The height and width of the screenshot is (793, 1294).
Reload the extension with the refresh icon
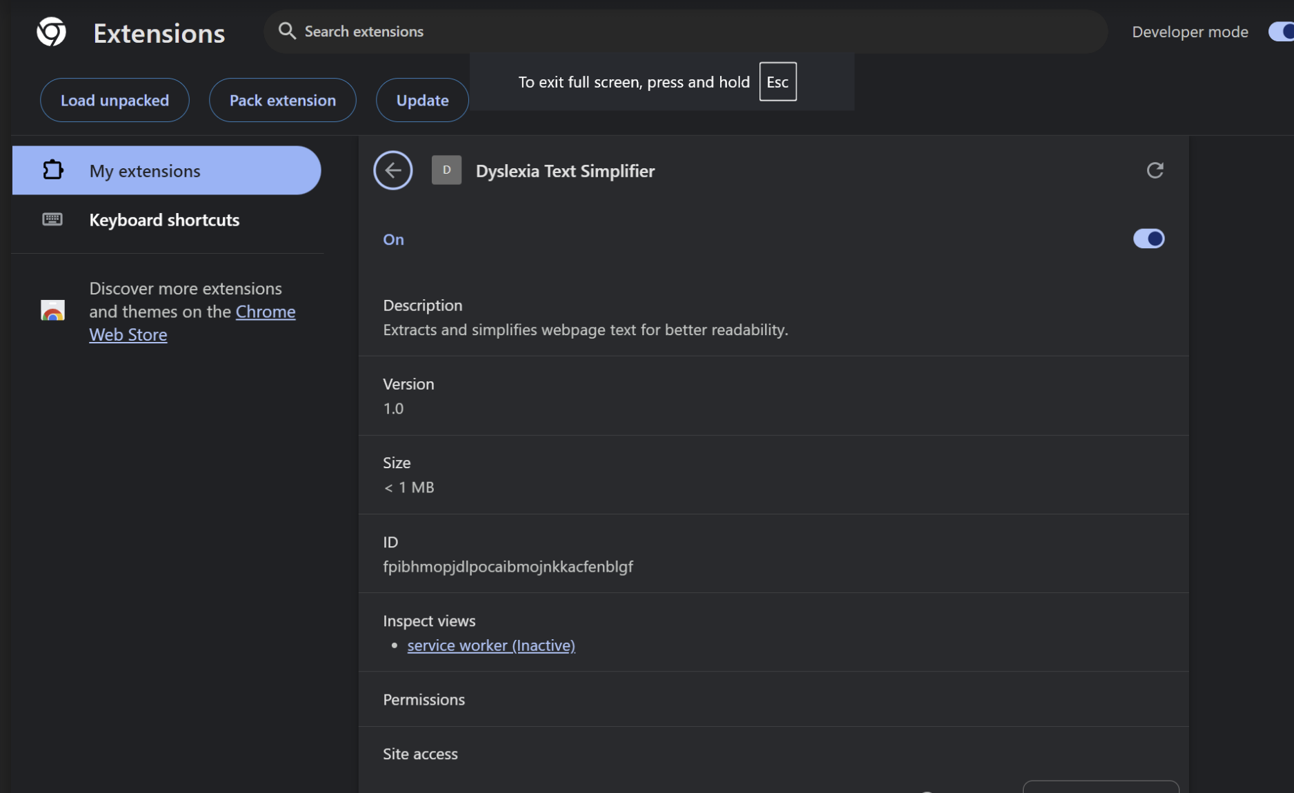coord(1155,170)
